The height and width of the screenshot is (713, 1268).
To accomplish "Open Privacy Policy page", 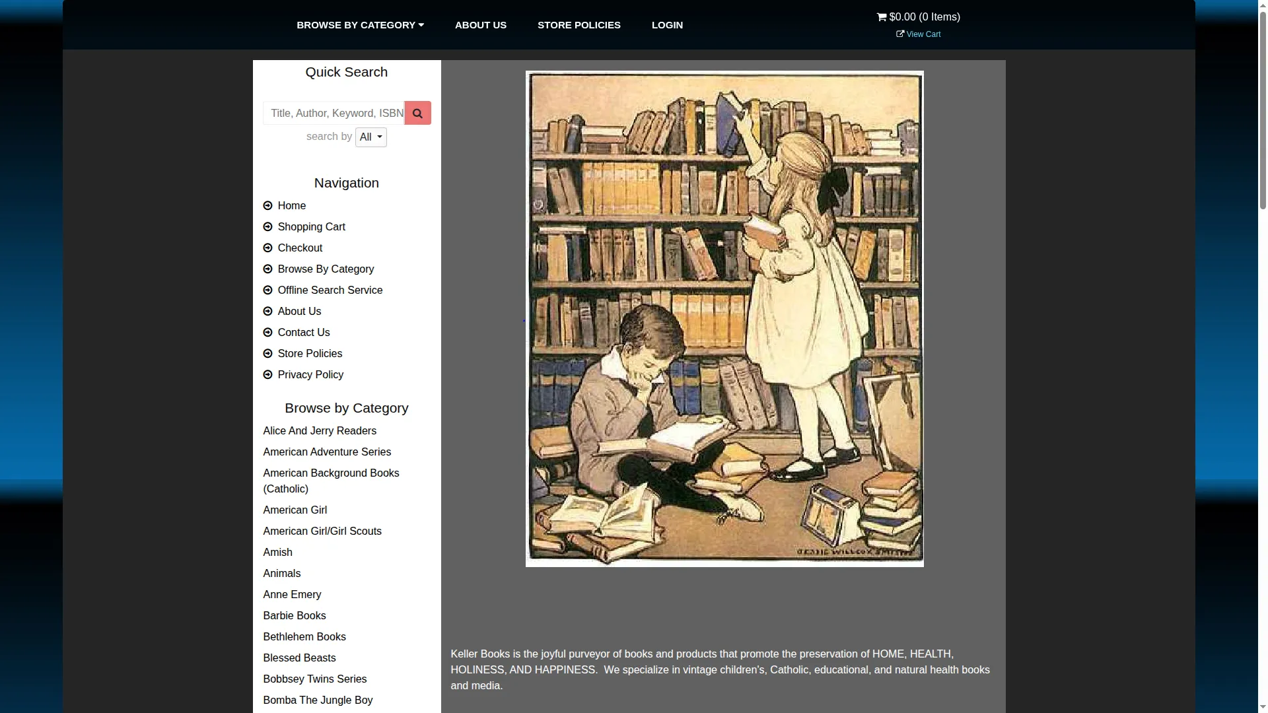I will [310, 375].
